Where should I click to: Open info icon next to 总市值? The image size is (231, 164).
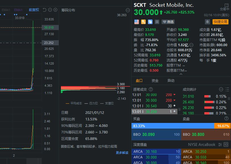pyautogui.click(x=191, y=45)
